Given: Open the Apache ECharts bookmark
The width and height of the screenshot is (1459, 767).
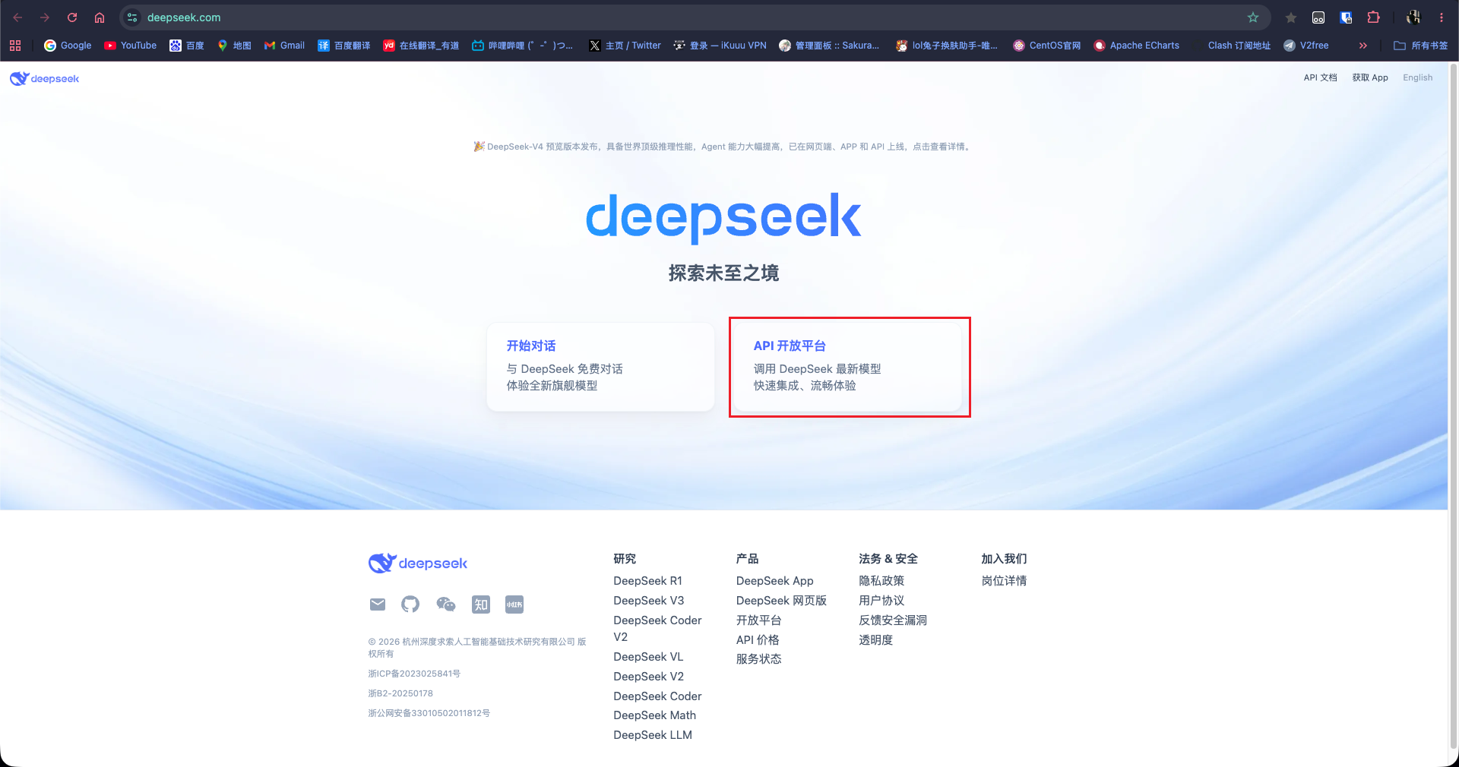Looking at the screenshot, I should [1137, 46].
